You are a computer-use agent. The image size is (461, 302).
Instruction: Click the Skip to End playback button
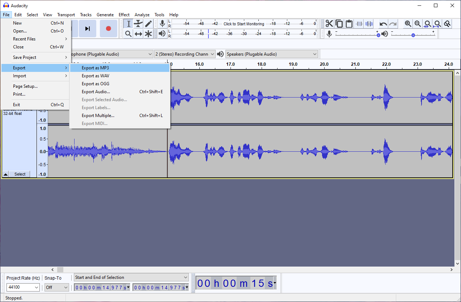point(88,29)
